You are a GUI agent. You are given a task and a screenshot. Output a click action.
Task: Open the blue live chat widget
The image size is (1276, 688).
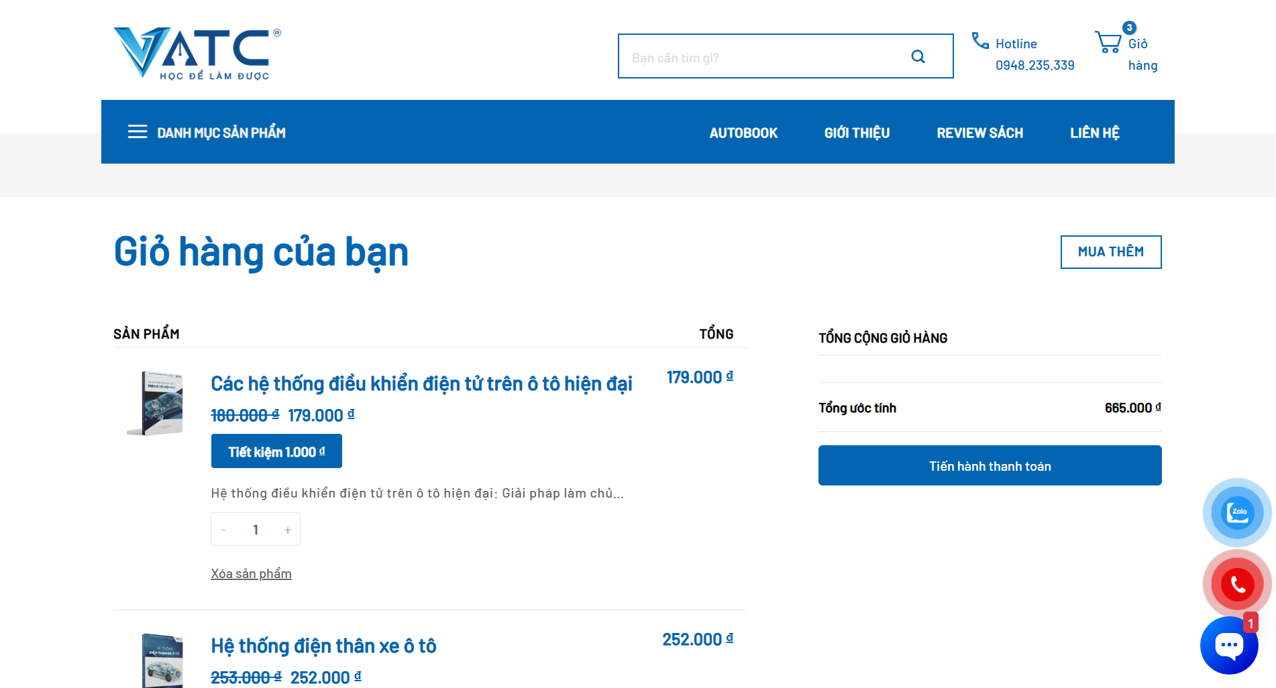(1228, 645)
